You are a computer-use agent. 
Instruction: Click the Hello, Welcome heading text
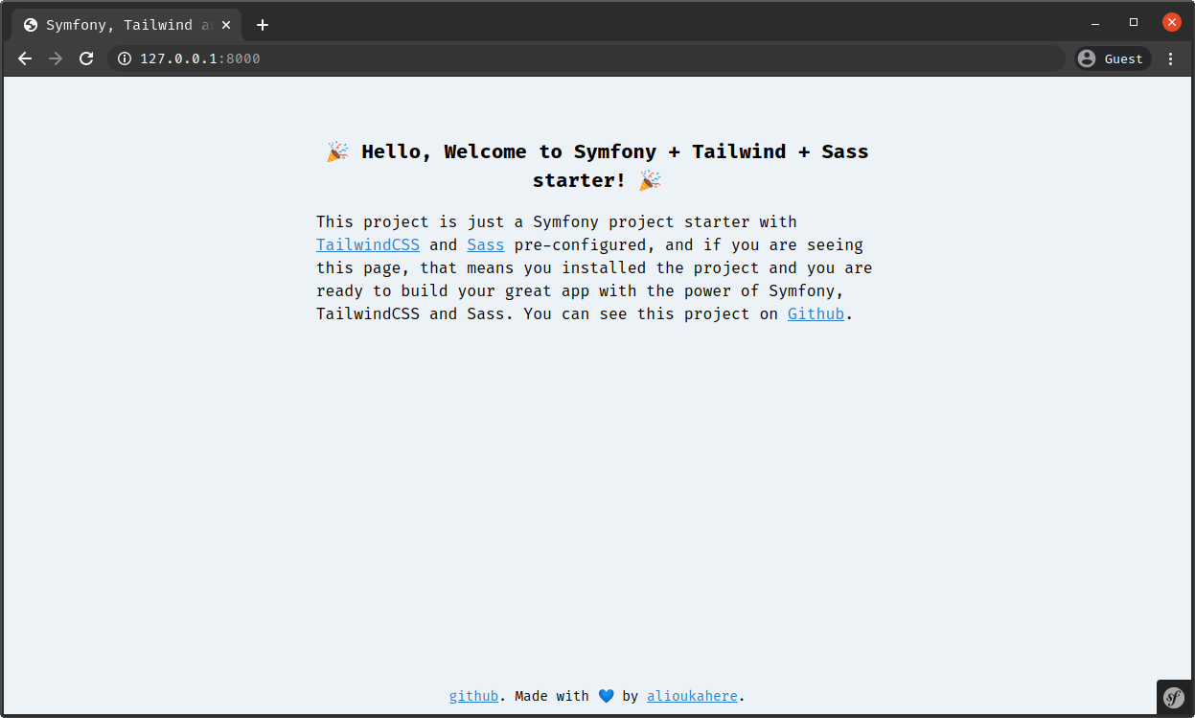pos(598,166)
